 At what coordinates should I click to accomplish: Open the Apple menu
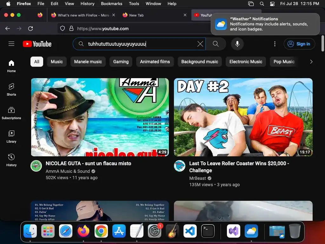coord(8,4)
